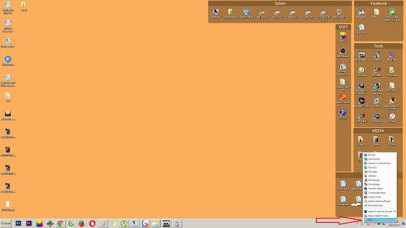Open Photoshop from the taskbar

(18, 224)
